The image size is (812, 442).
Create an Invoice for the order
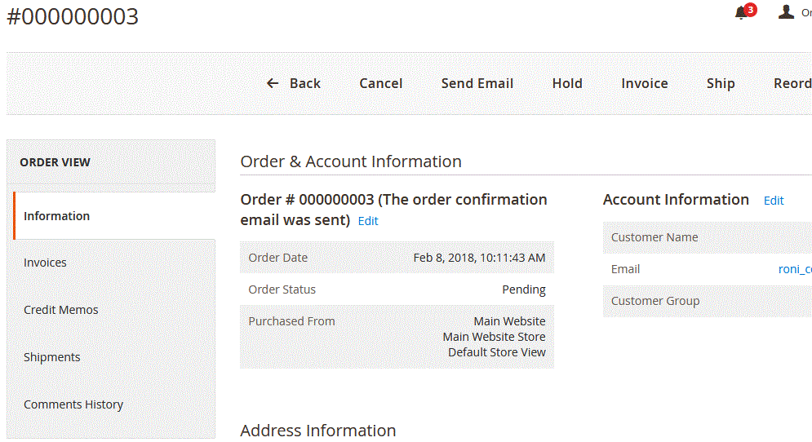[644, 83]
